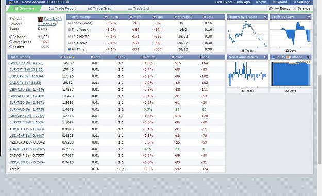Switch to the Trade Graph tab
Viewport: 322px width, 196px height.
pos(100,8)
